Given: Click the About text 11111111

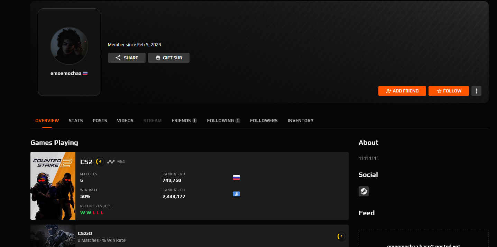Looking at the screenshot, I should click(369, 158).
